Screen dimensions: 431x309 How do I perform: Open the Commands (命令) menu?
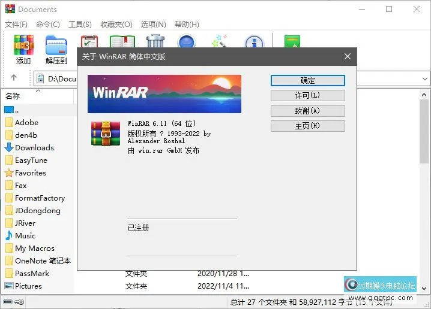click(48, 25)
